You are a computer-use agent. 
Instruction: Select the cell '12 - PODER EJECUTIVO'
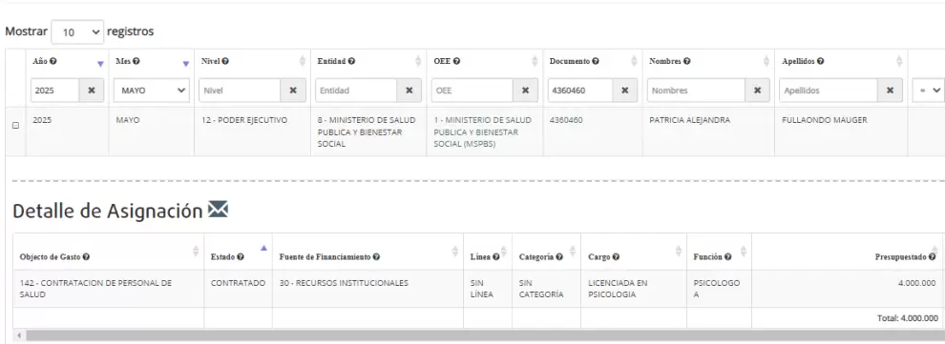(x=253, y=132)
